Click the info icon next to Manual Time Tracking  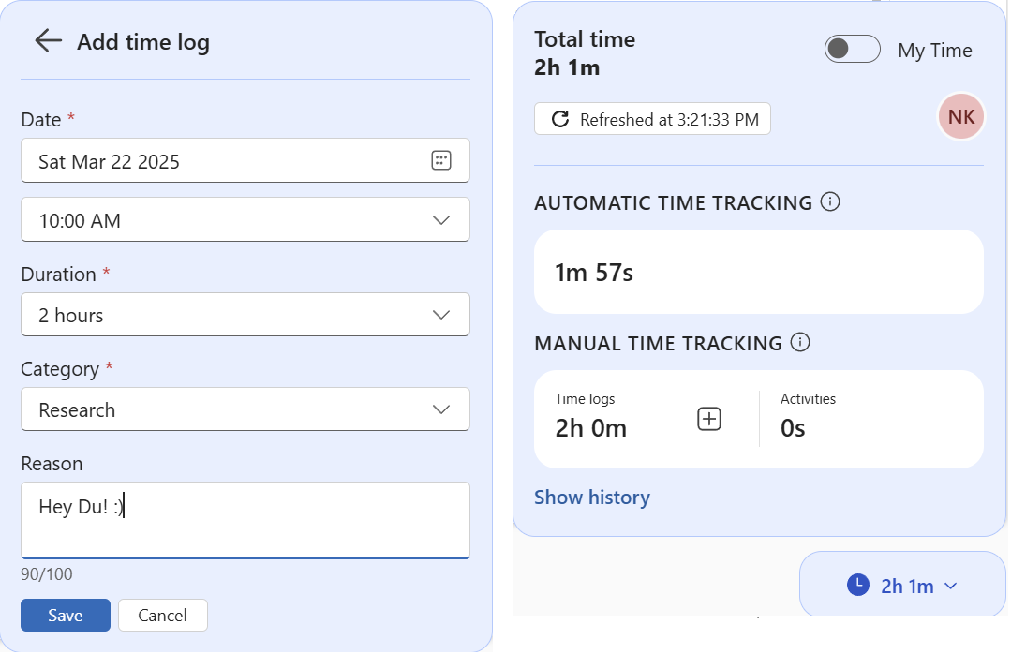(799, 342)
